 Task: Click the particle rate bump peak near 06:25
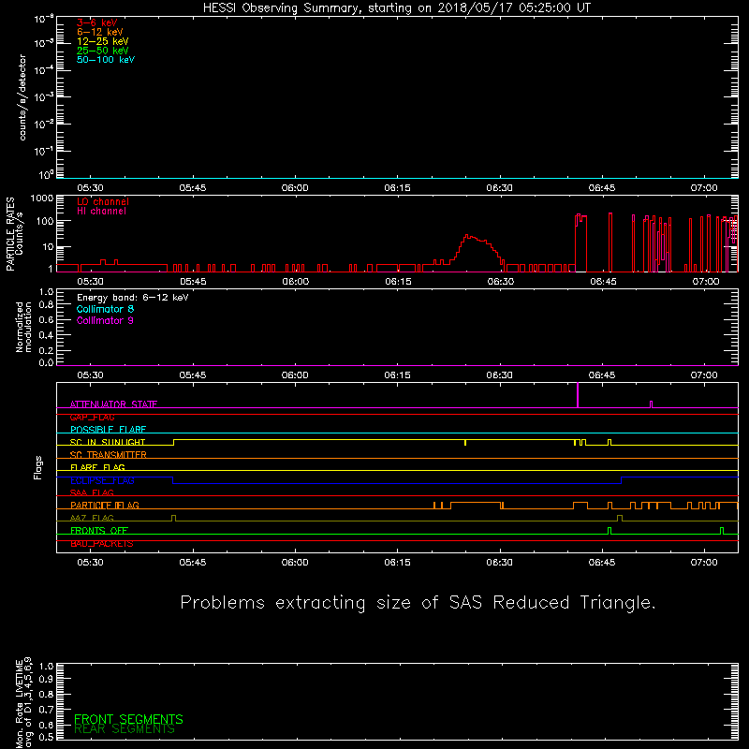(467, 236)
